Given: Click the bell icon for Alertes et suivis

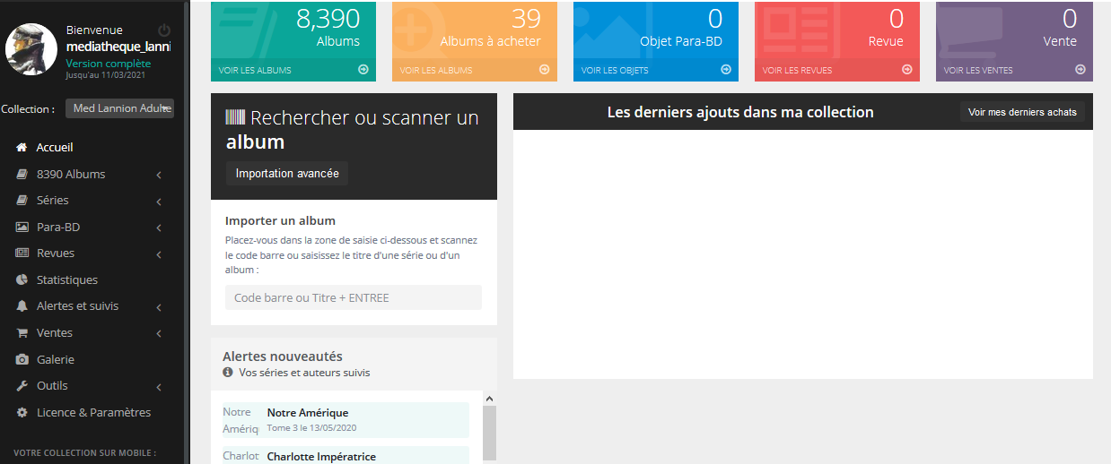Looking at the screenshot, I should point(22,306).
